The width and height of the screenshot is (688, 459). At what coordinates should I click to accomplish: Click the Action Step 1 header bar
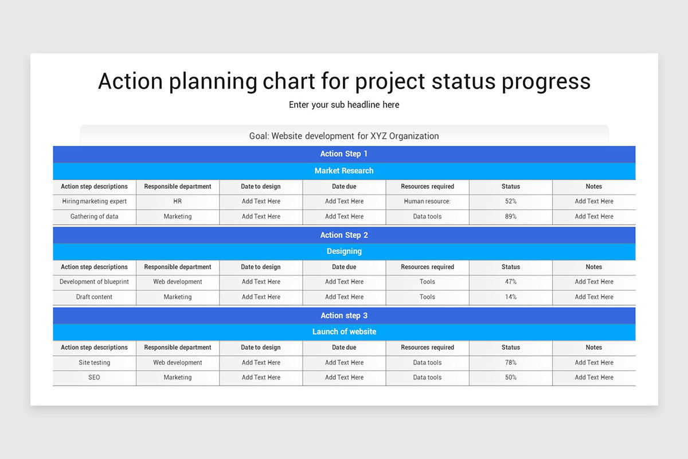(x=344, y=154)
